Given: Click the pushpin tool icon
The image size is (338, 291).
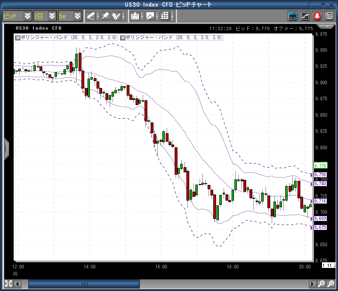Looking at the screenshot, I should pos(105,16).
